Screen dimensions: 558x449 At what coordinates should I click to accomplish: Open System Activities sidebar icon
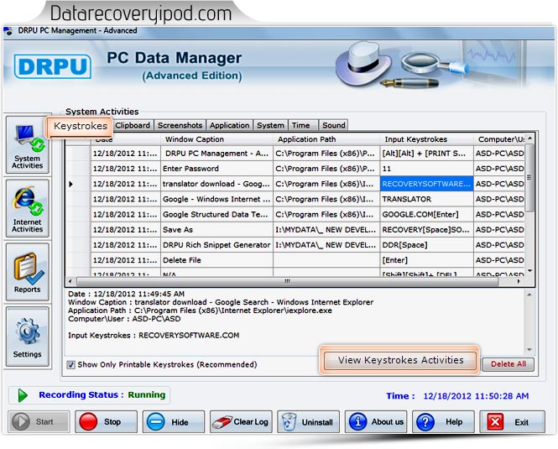pyautogui.click(x=27, y=145)
